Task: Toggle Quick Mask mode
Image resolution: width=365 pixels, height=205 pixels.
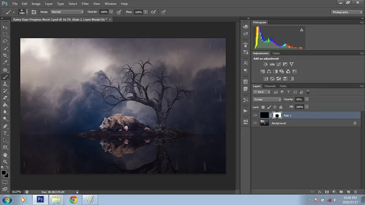Action: click(5, 182)
